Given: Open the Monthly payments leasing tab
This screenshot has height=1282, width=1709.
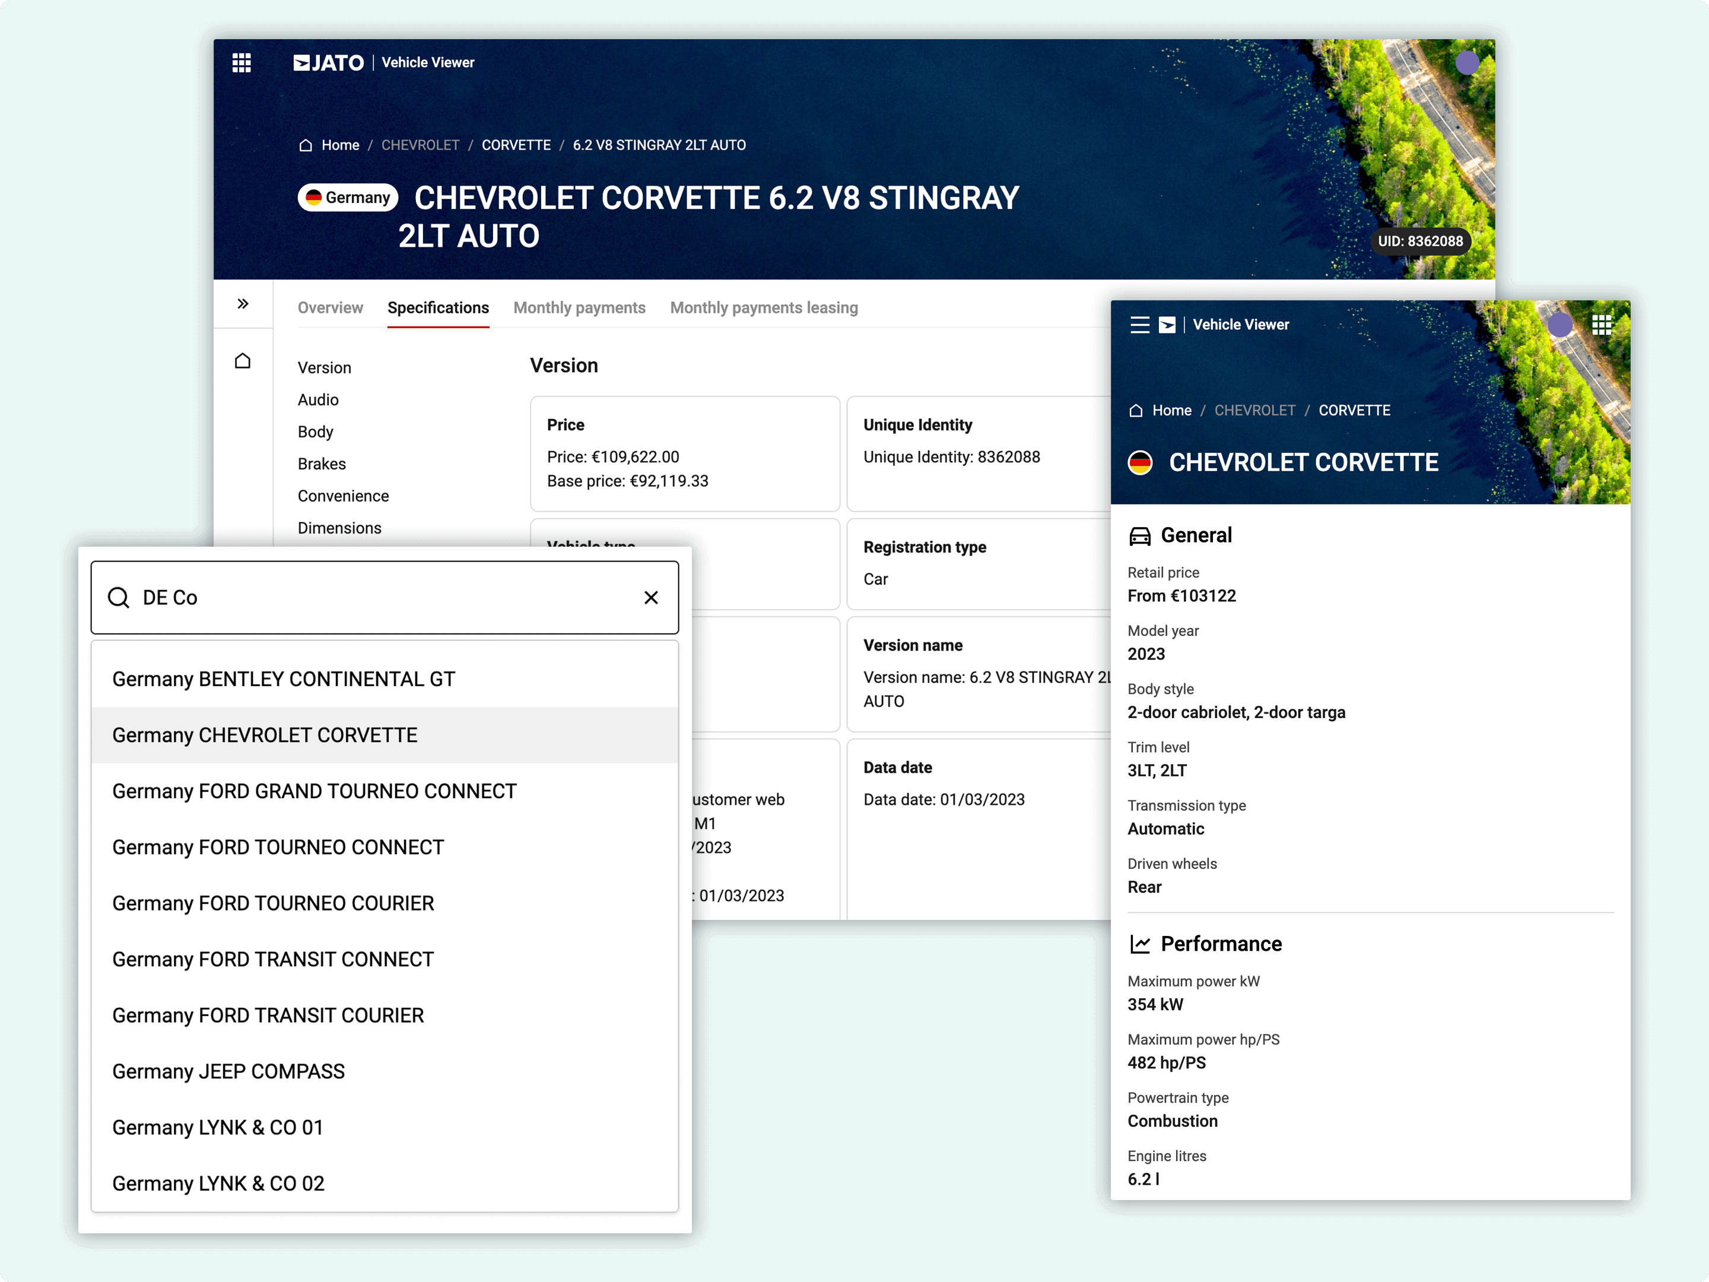Looking at the screenshot, I should pos(763,307).
